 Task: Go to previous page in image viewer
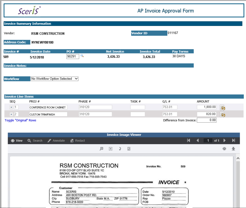click(198, 140)
